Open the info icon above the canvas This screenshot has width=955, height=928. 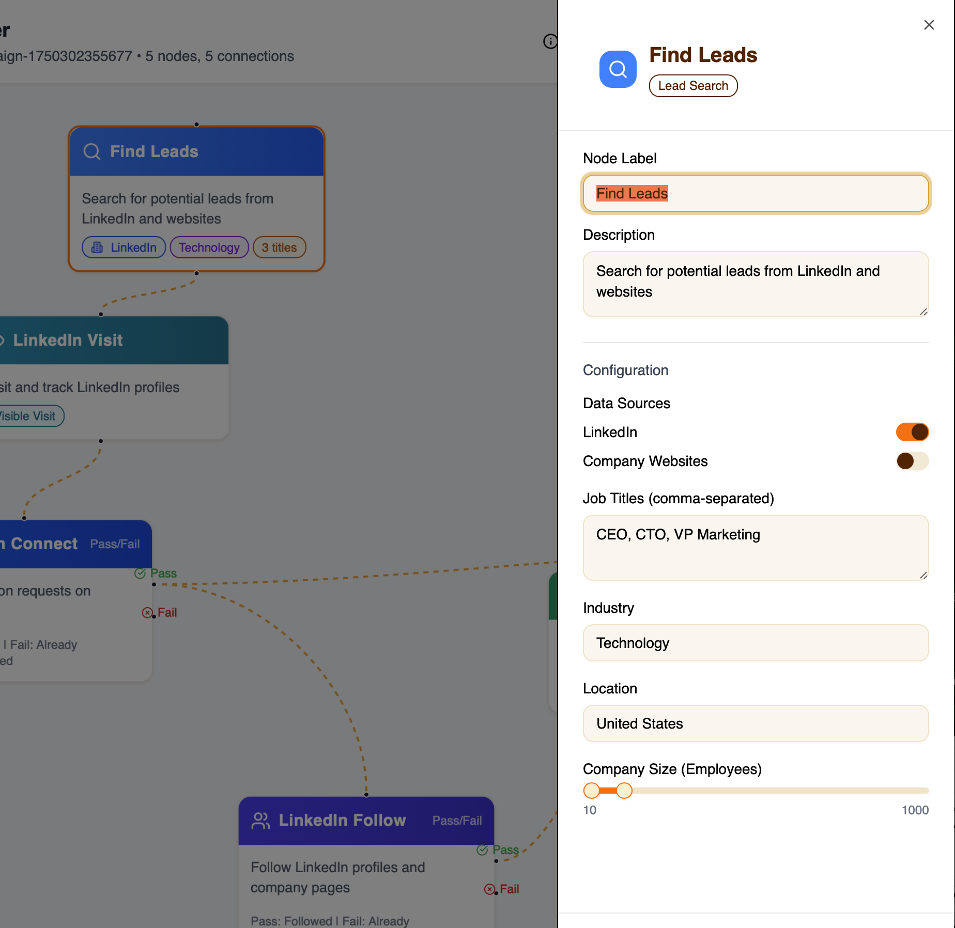[550, 40]
